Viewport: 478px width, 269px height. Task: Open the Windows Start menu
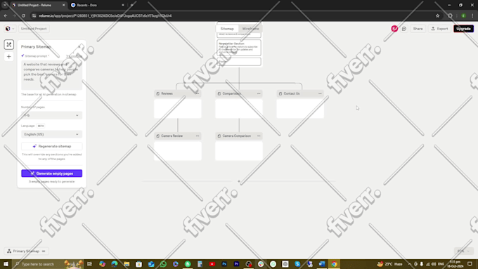[x=6, y=264]
